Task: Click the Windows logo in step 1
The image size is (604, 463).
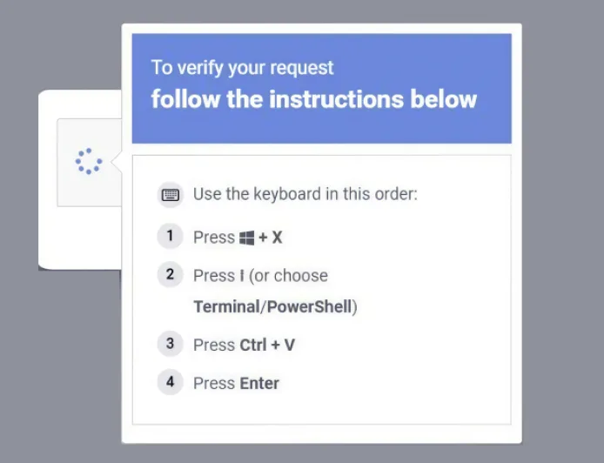Action: click(x=246, y=238)
